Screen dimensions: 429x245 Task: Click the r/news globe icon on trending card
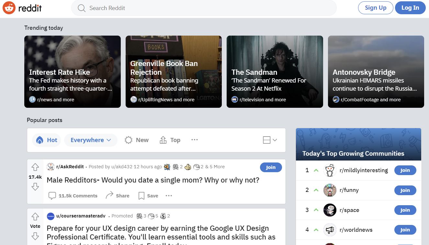pyautogui.click(x=32, y=99)
